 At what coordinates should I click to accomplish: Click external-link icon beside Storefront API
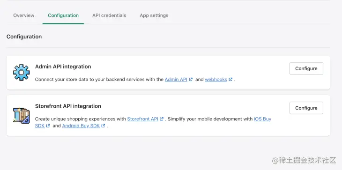[x=162, y=119]
